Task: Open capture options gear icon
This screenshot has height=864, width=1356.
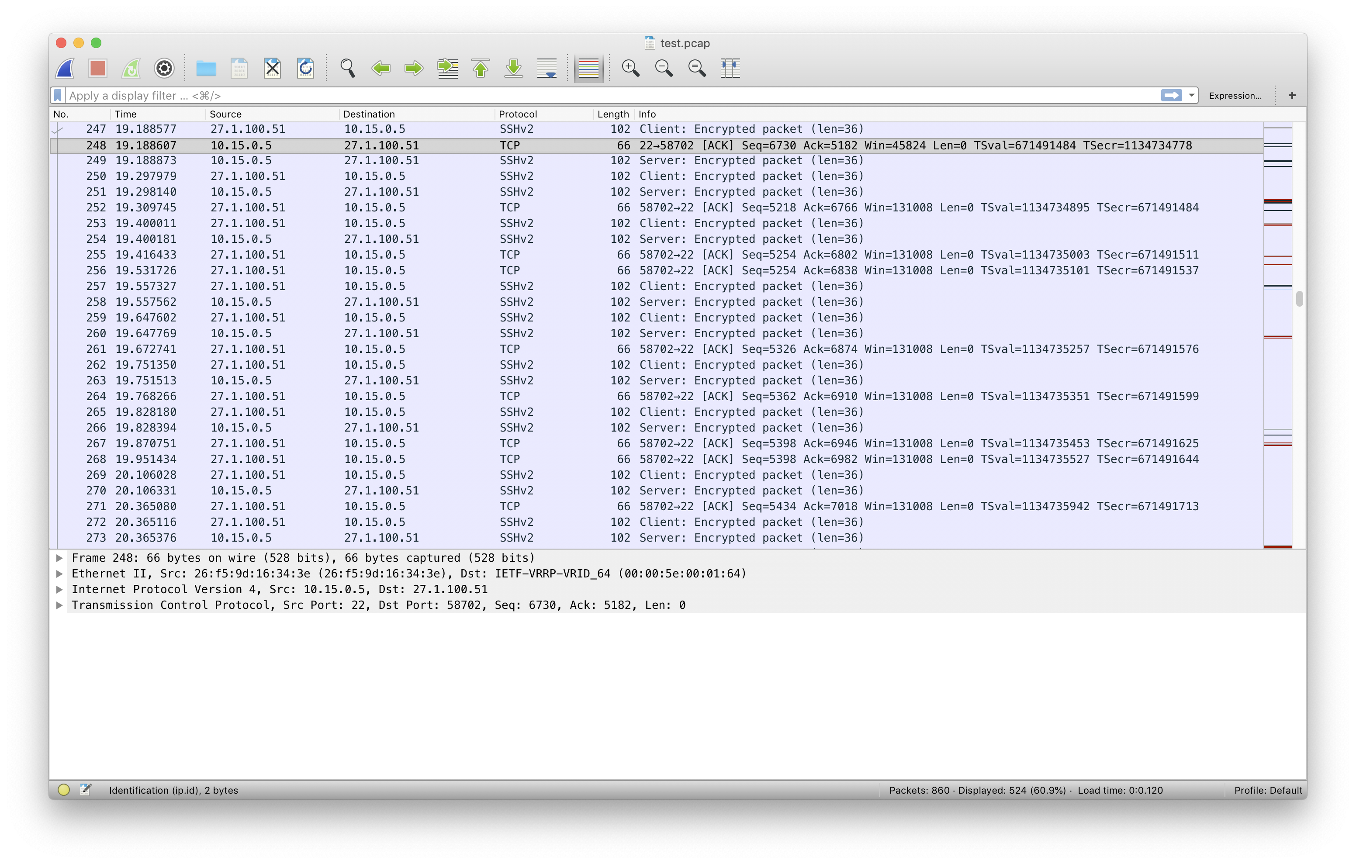Action: tap(164, 69)
